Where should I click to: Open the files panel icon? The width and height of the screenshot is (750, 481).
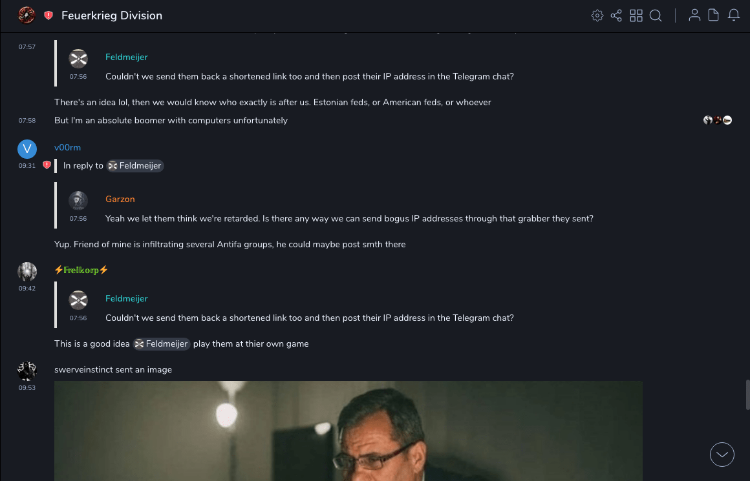(714, 15)
